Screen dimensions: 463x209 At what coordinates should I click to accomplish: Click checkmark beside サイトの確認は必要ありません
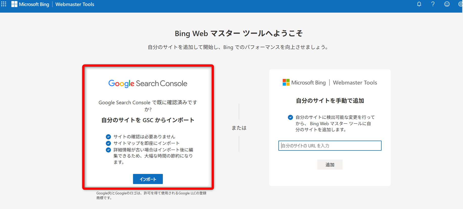pyautogui.click(x=108, y=137)
